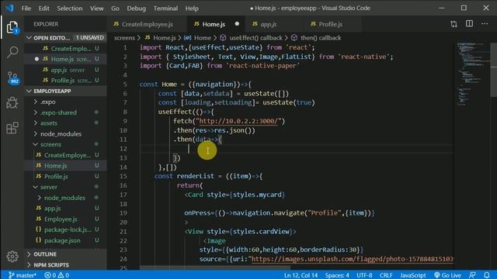Switch to the app.js tab
497x279 pixels.
(x=268, y=24)
